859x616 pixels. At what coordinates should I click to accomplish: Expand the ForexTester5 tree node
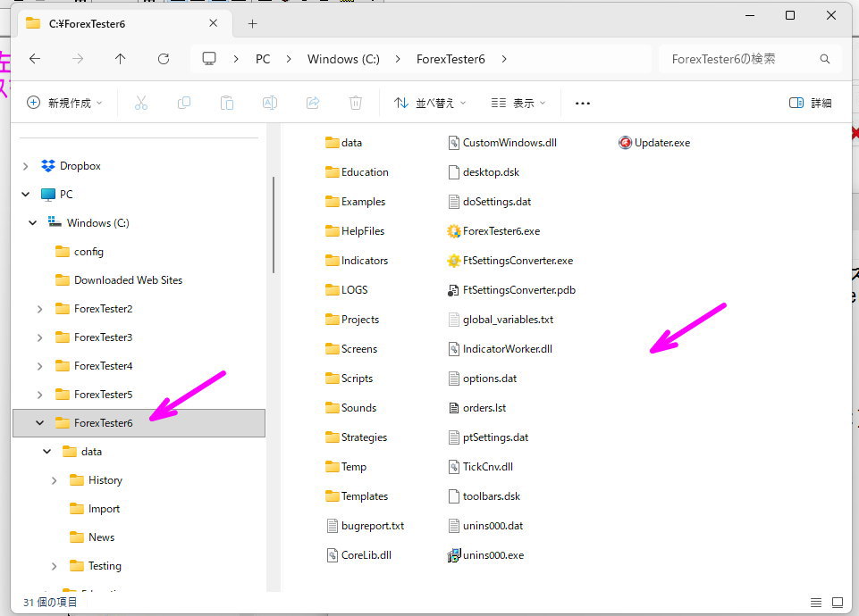[40, 395]
